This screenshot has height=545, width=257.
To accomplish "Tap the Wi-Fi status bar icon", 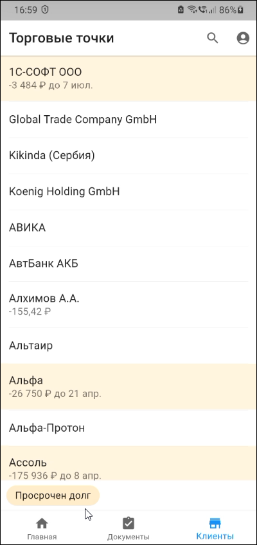I will click(191, 10).
